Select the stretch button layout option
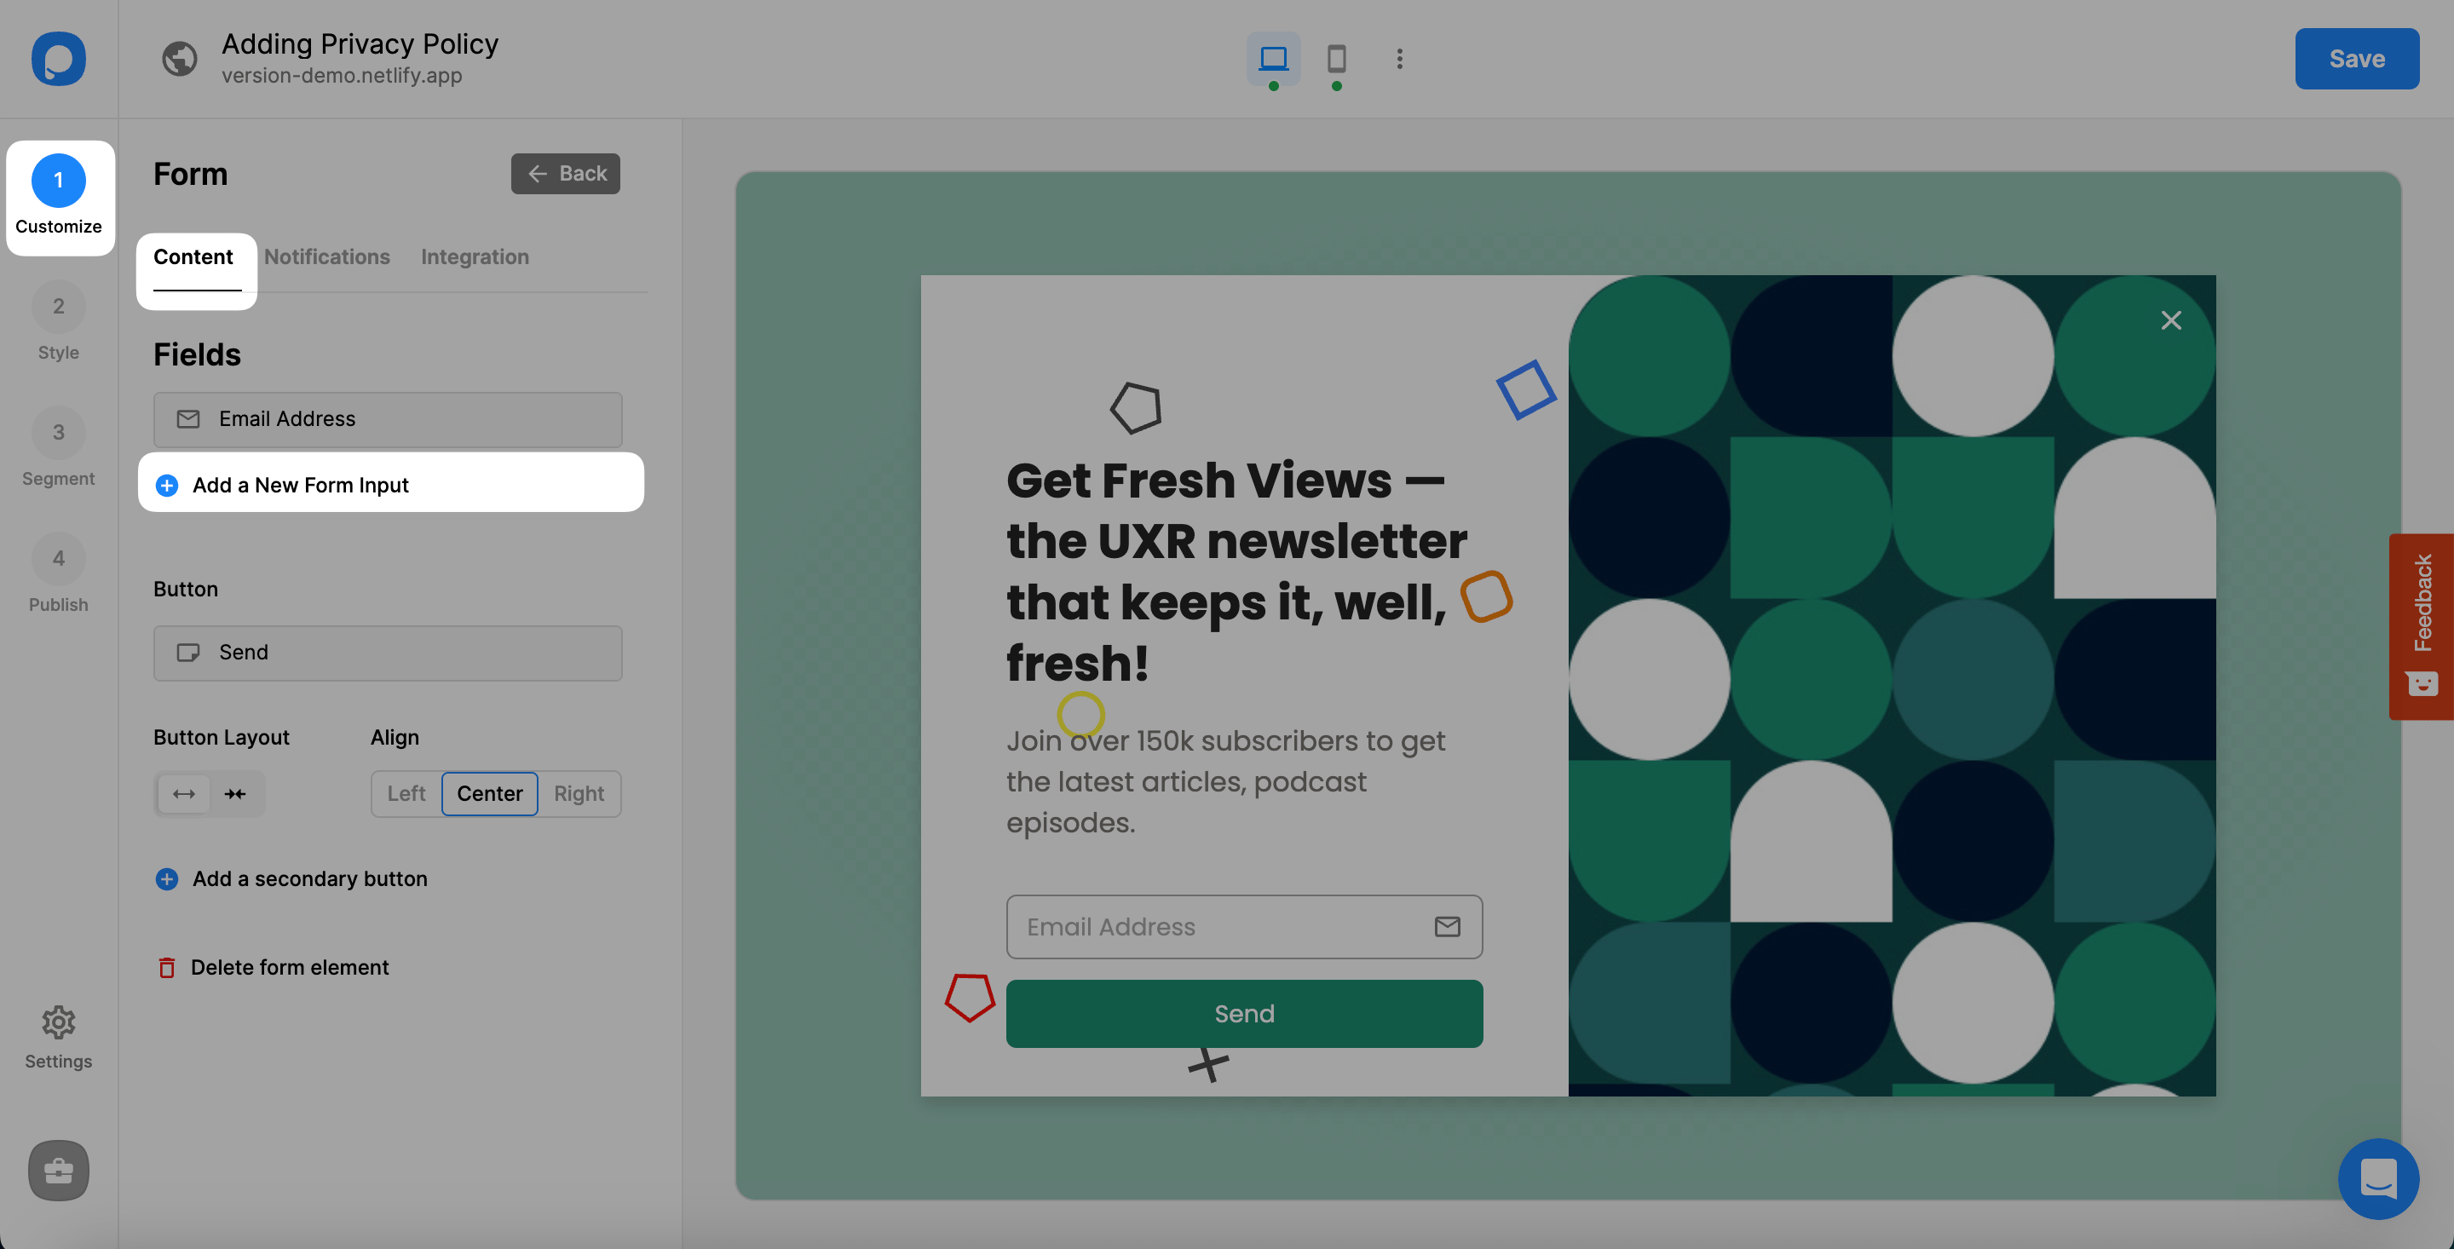Screen dimensions: 2454x1249 point(181,791)
